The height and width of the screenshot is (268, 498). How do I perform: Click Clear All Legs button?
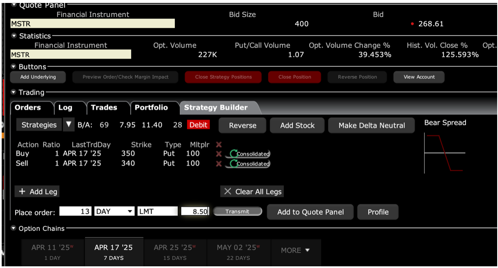252,191
